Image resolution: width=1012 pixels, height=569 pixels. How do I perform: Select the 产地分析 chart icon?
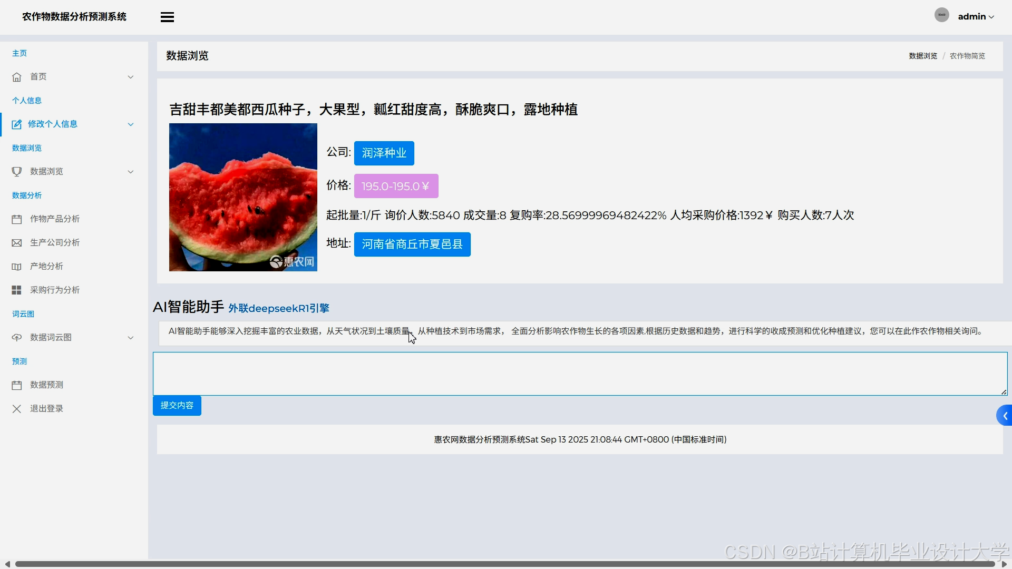pyautogui.click(x=16, y=266)
